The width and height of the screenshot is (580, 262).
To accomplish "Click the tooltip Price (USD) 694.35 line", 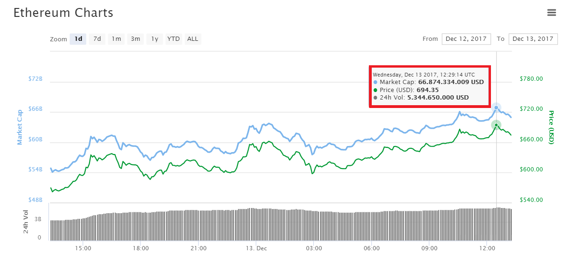I will click(406, 90).
